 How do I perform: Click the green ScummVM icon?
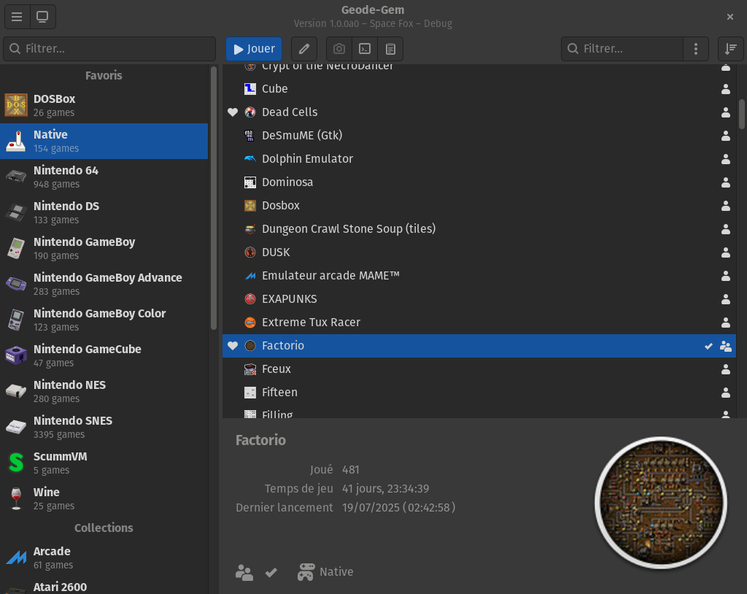16,463
